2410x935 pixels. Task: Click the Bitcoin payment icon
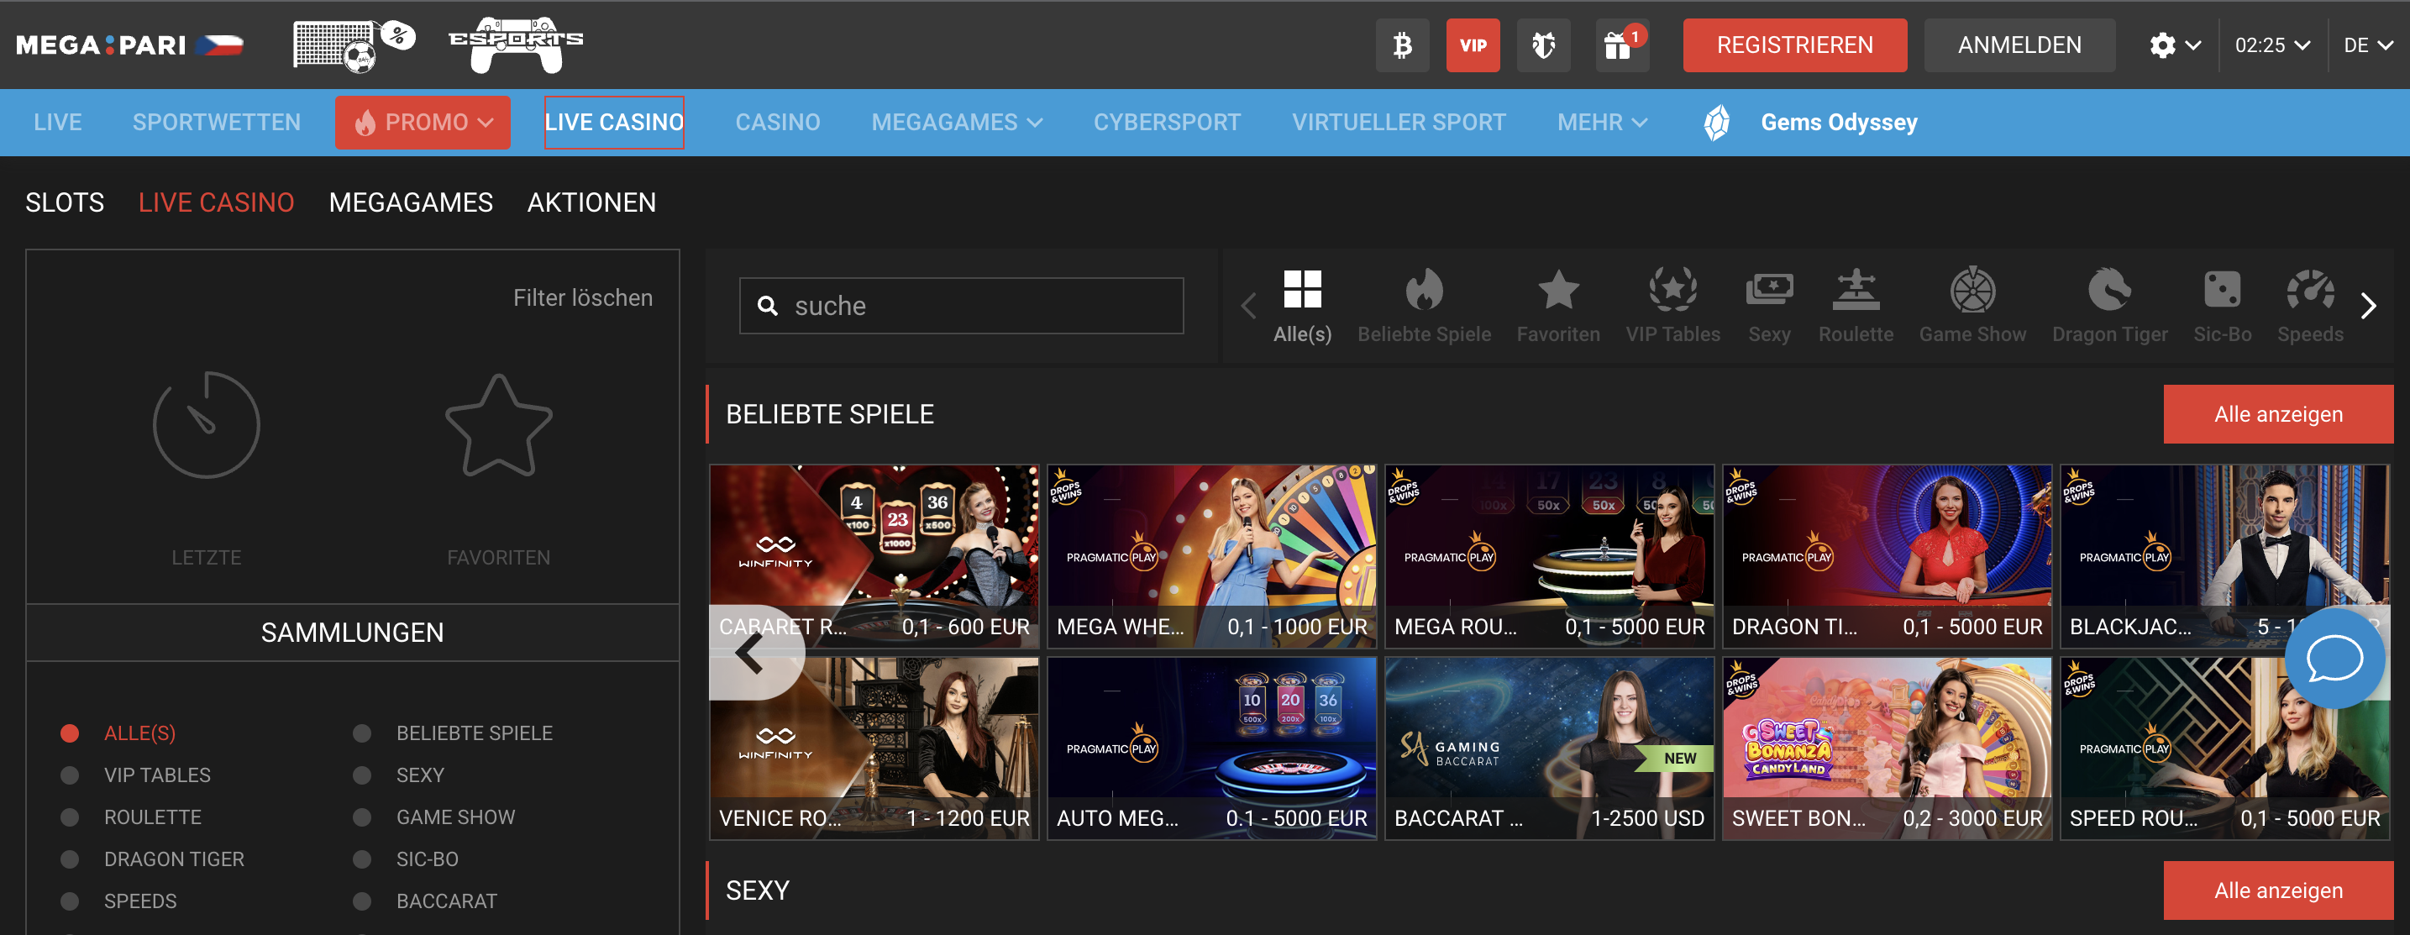1401,45
